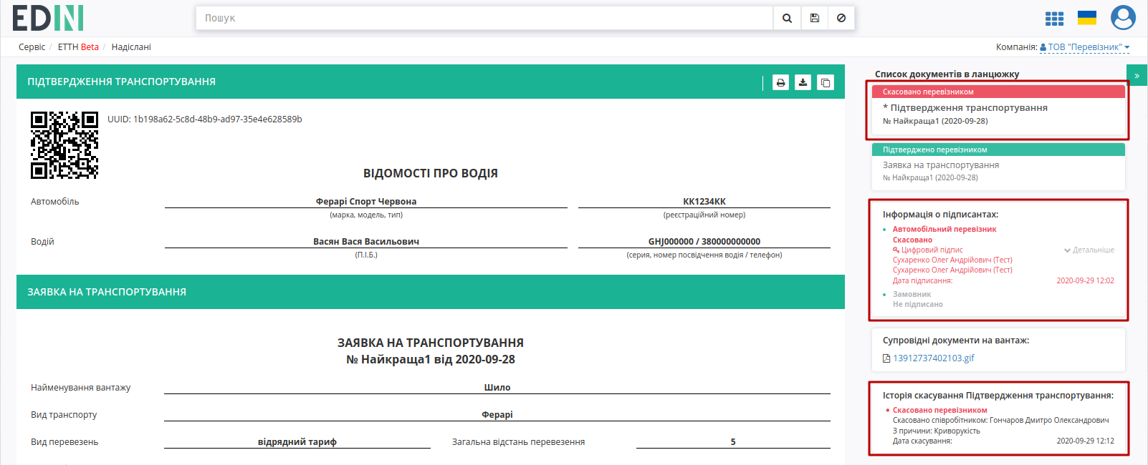Screen dimensions: 1148x465
Task: Click the Скасовано перевізником red status bar
Action: (x=998, y=92)
